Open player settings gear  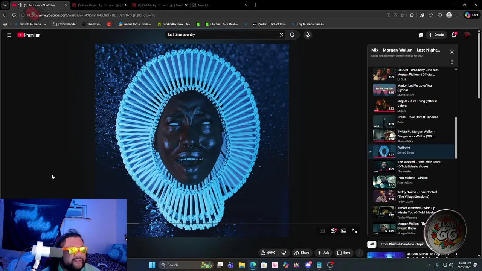[x=333, y=231]
